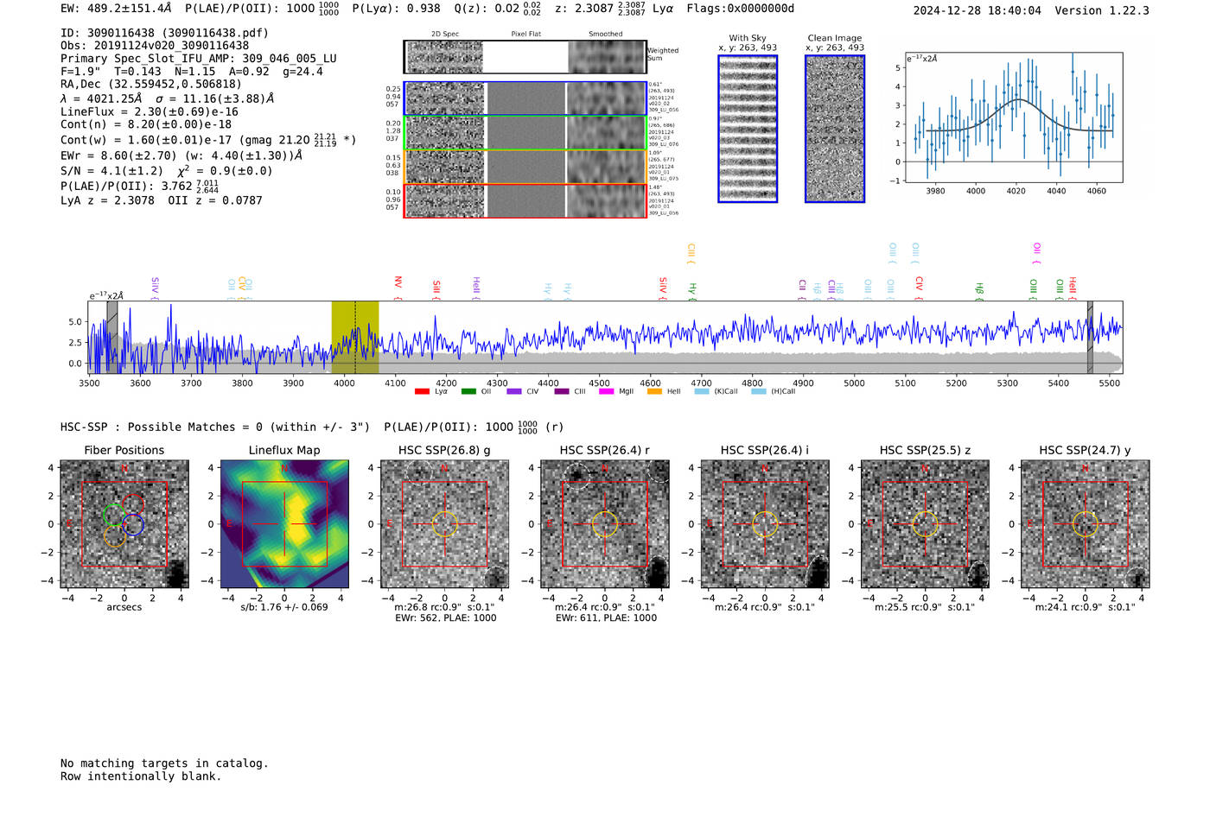Image resolution: width=1210 pixels, height=823 pixels.
Task: Open the HSC SSP(26.4) r image
Action: coord(605,524)
